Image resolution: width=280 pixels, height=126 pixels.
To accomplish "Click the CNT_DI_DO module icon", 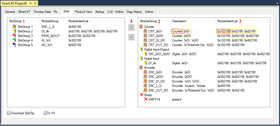I will tap(145, 40).
